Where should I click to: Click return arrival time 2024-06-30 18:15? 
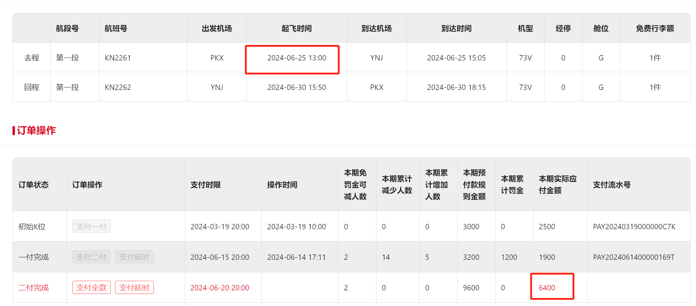pyautogui.click(x=456, y=87)
